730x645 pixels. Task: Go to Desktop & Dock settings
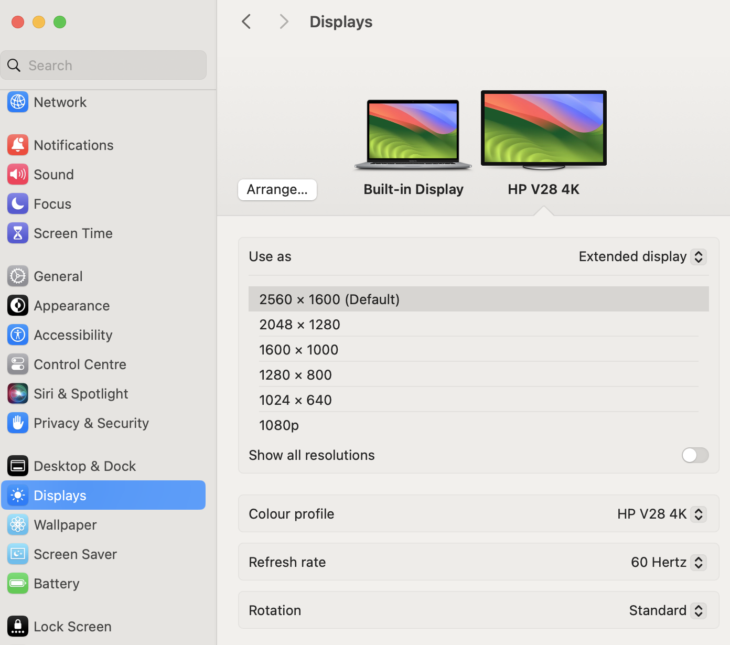[84, 466]
